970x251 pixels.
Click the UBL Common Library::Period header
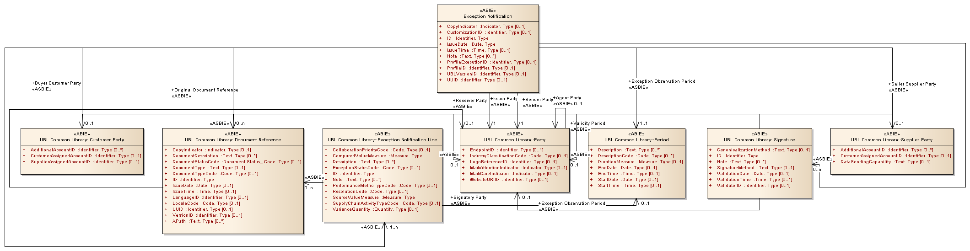[x=636, y=140]
